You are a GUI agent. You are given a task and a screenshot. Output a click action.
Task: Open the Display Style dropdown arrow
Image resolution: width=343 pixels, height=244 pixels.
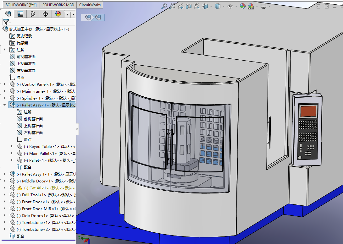point(224,6)
